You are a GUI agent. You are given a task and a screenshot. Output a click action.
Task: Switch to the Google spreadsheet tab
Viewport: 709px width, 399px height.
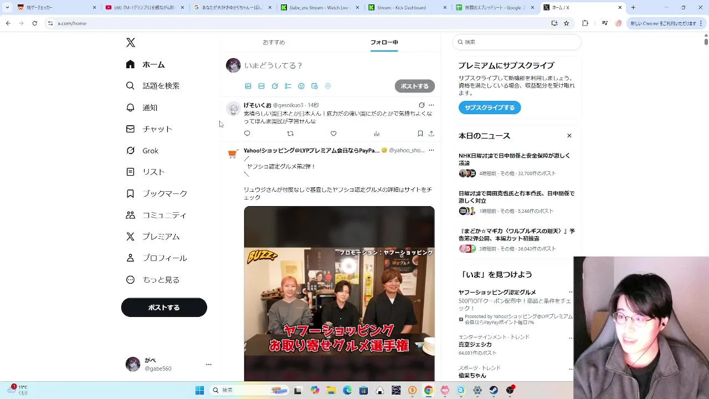496,8
